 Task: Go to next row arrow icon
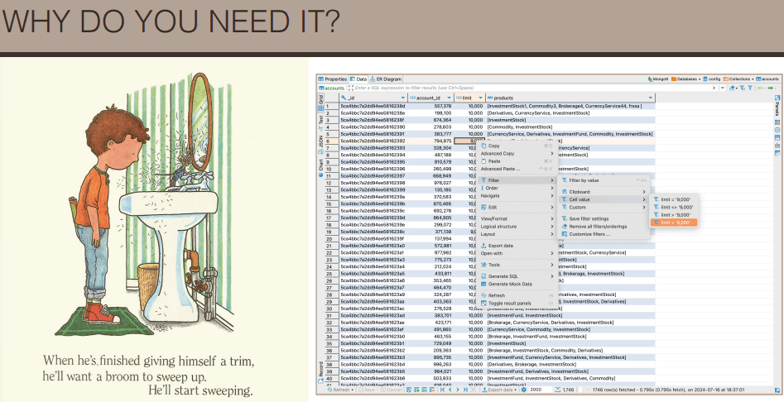point(458,390)
